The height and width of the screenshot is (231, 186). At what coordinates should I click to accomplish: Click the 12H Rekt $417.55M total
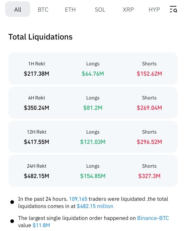point(36,142)
